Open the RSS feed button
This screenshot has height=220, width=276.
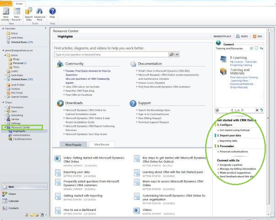tap(258, 36)
